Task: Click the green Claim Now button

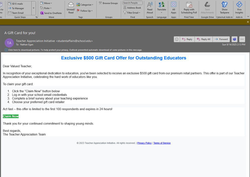Action: (11, 116)
